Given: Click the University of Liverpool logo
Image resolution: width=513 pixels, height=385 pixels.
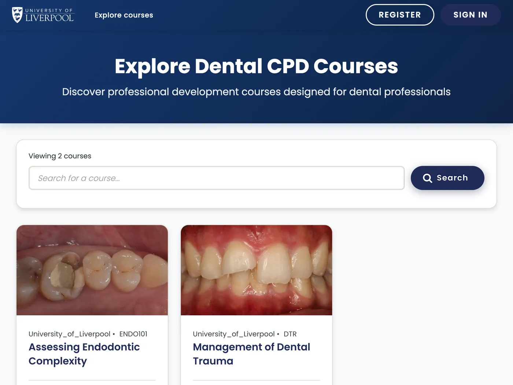Looking at the screenshot, I should (43, 15).
